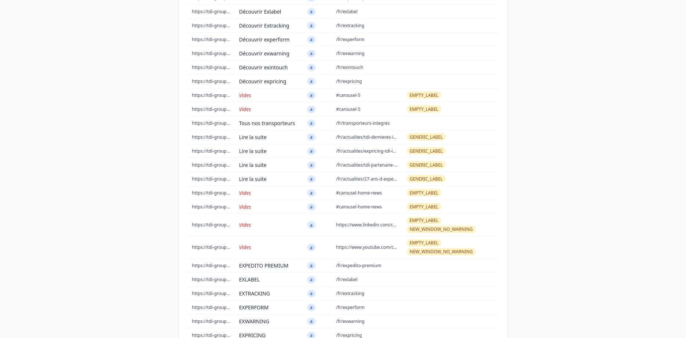
Task: Select the "a" tag badge in the YouTube row
Action: pyautogui.click(x=311, y=247)
